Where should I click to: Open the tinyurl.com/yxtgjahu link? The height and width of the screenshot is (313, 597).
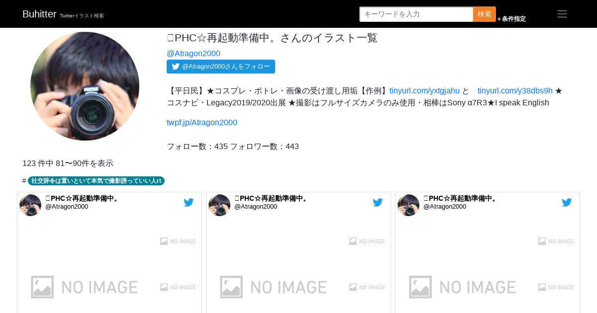coord(424,91)
